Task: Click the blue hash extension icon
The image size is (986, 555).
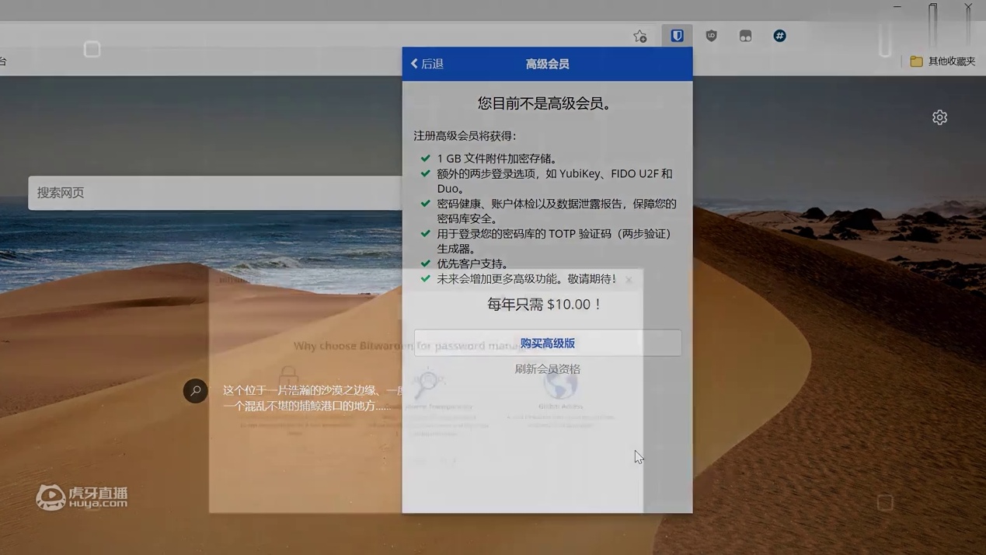Action: click(x=779, y=36)
